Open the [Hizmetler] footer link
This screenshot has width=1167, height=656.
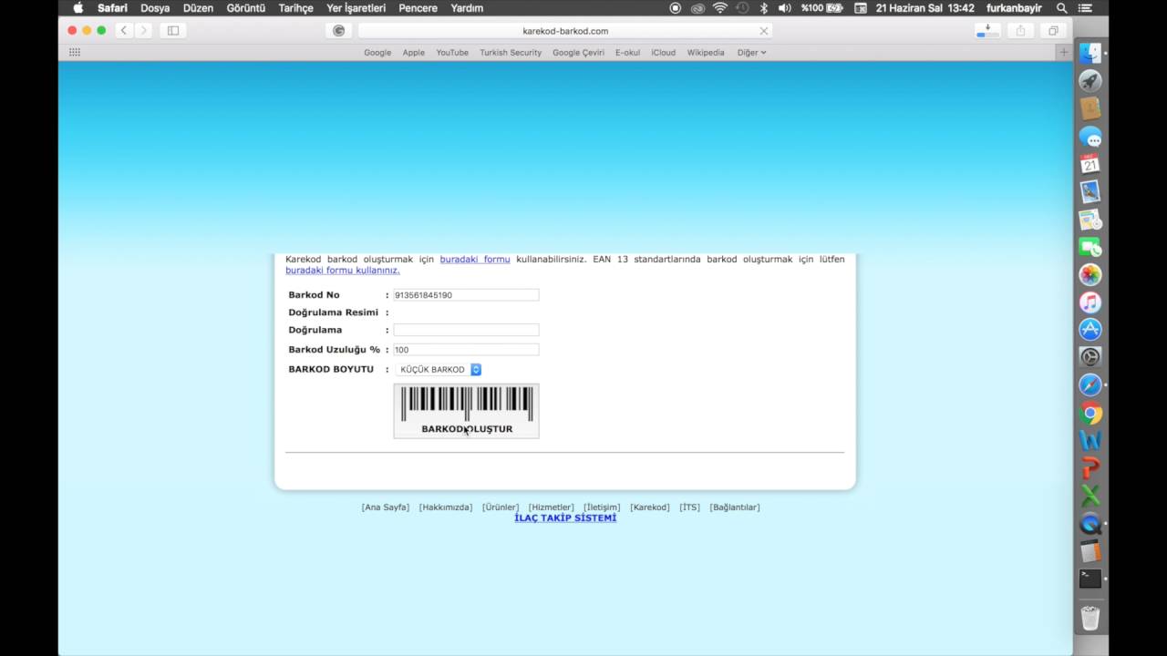(x=552, y=507)
